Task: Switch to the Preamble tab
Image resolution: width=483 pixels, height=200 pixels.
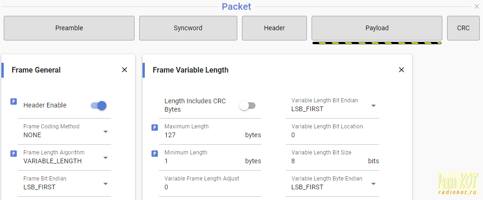Action: (x=69, y=28)
